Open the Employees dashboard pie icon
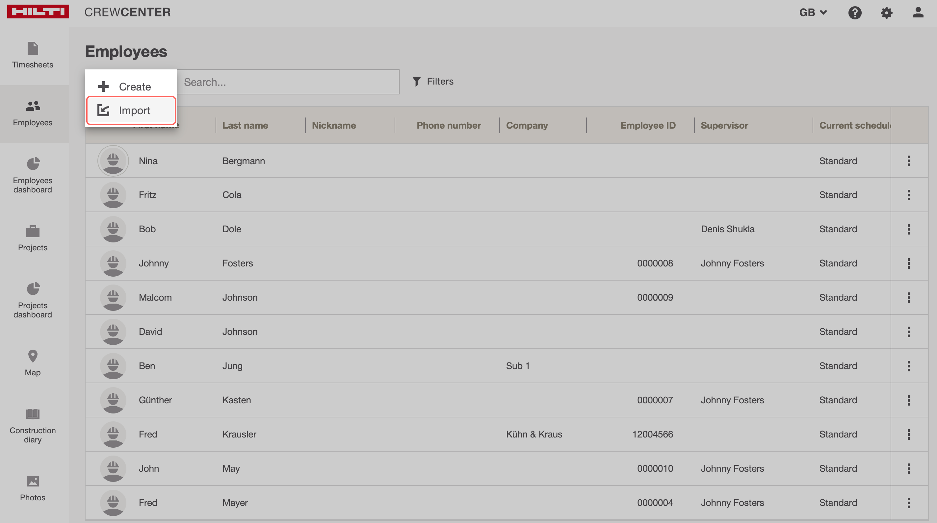The image size is (937, 523). [33, 163]
